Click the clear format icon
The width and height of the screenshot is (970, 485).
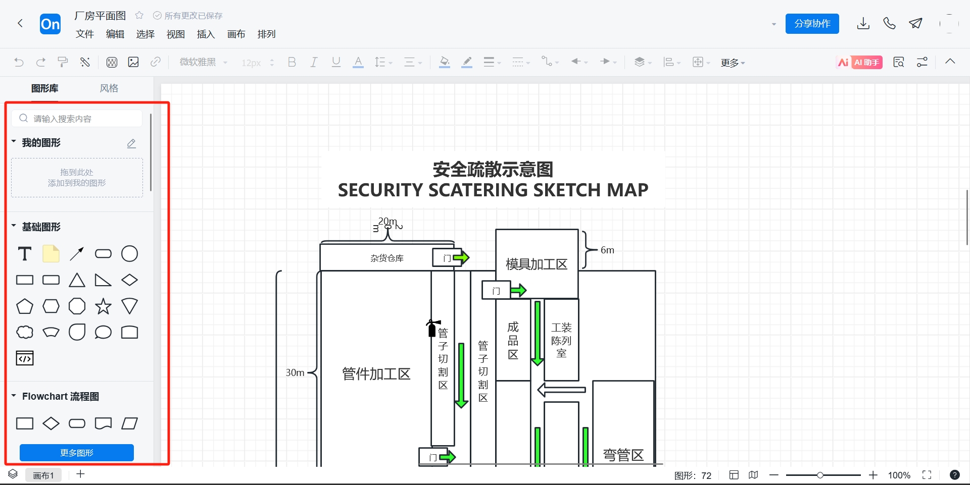[85, 62]
